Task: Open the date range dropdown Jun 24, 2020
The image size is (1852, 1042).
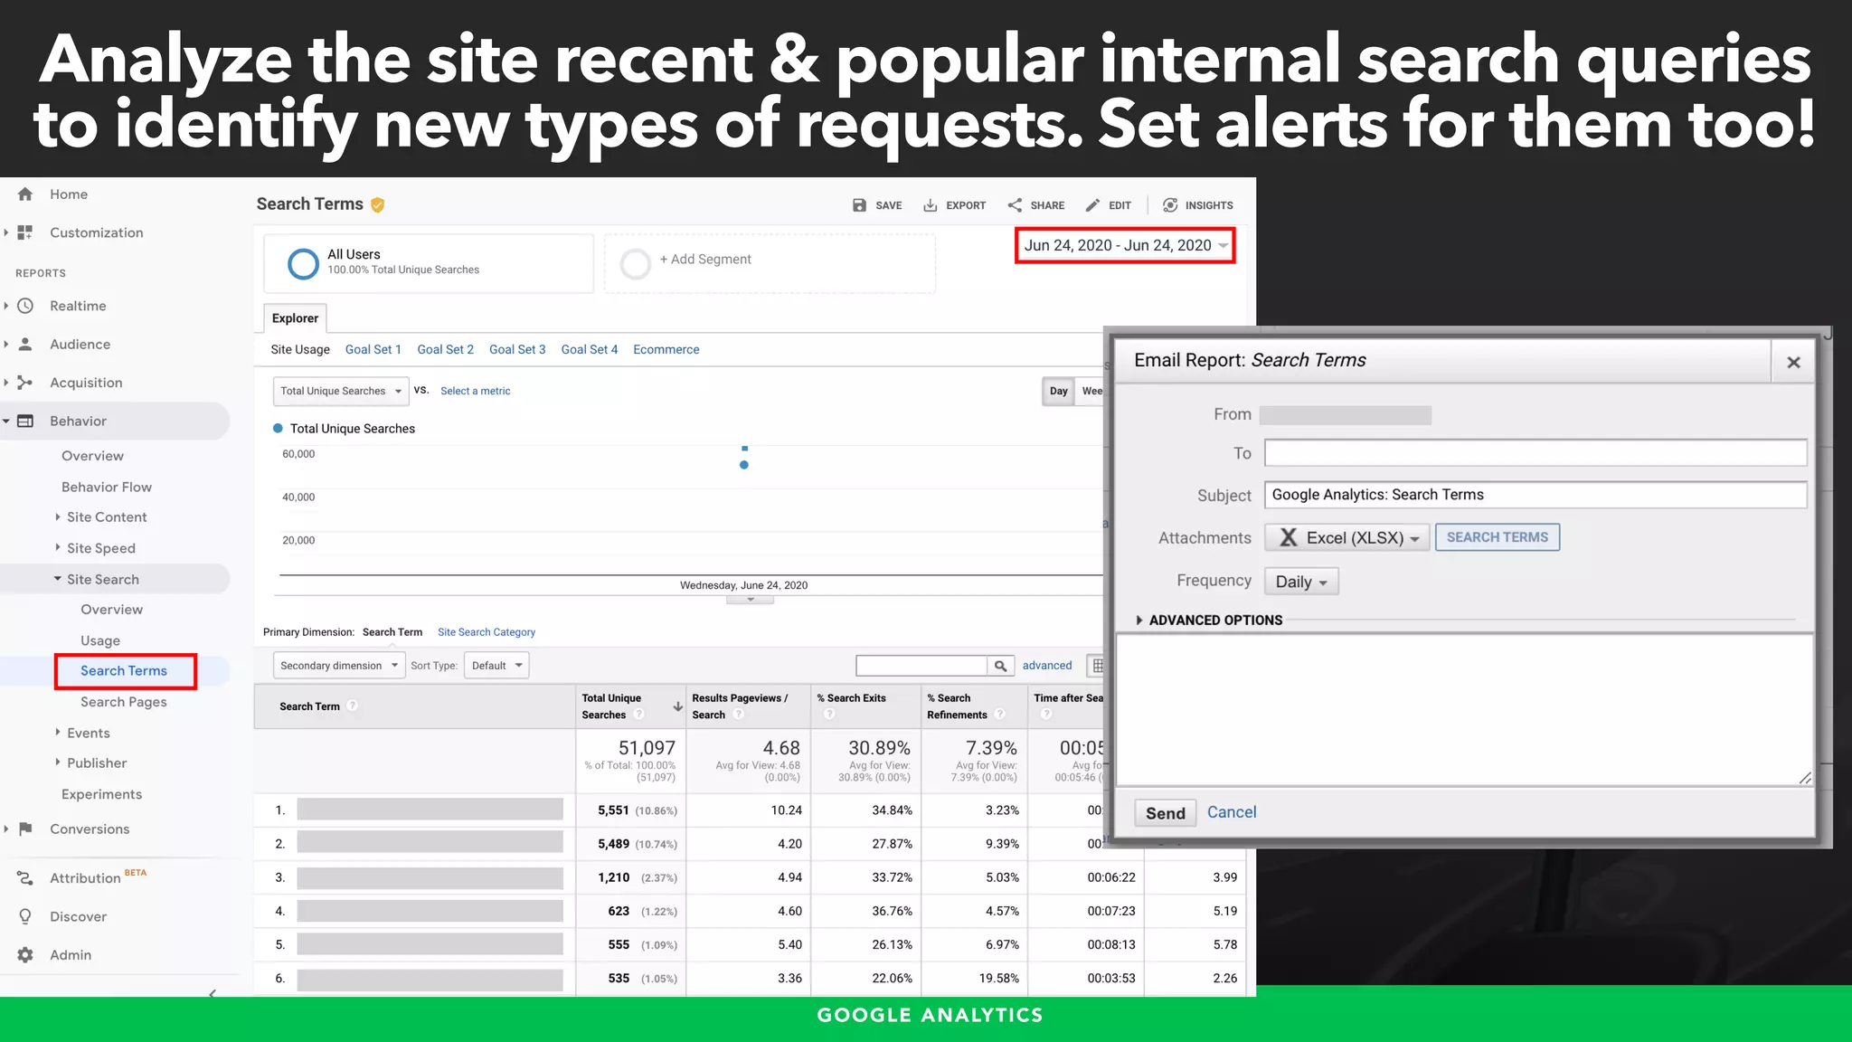Action: [x=1126, y=246]
